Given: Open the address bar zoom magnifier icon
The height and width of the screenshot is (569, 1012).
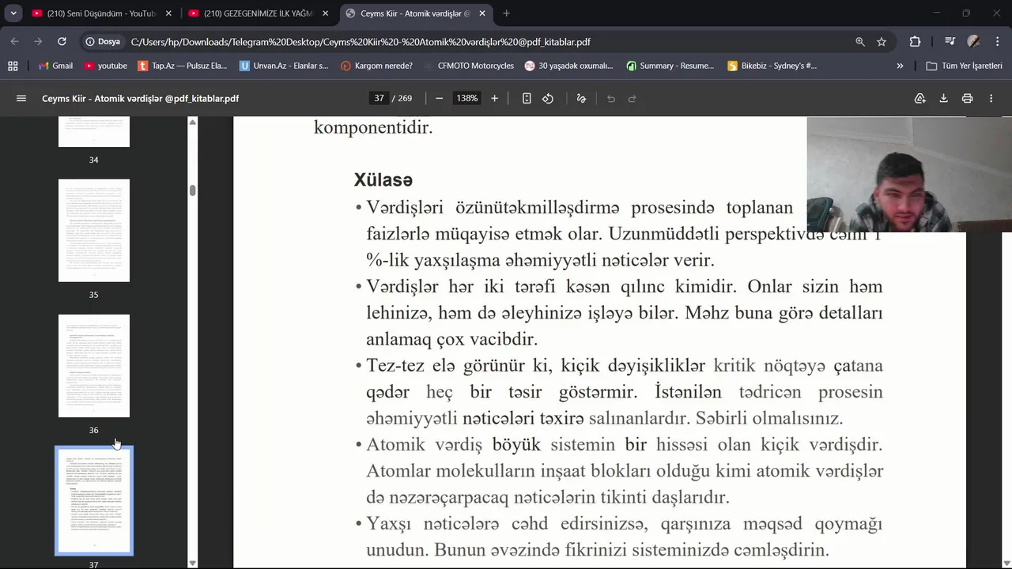Looking at the screenshot, I should tap(859, 42).
